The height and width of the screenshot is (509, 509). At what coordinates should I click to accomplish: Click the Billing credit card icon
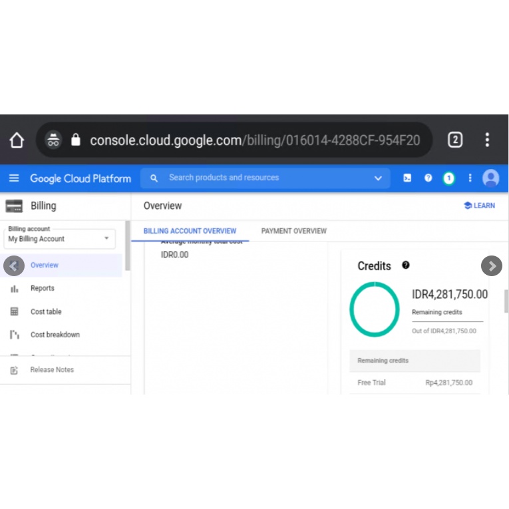point(14,206)
